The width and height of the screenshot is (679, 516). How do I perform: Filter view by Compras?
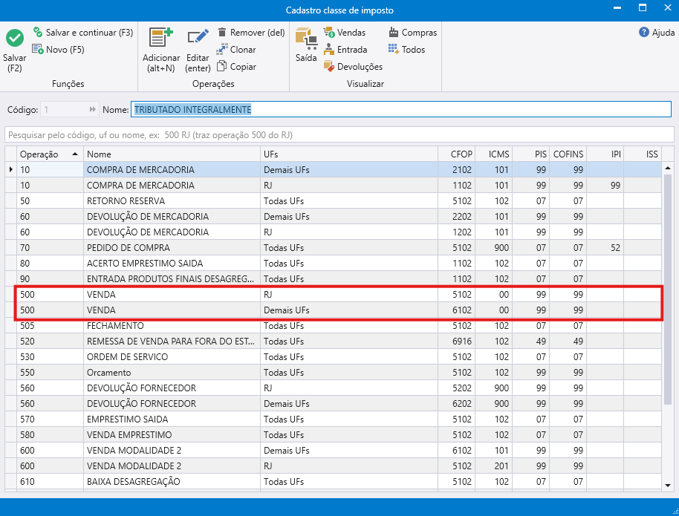coord(413,33)
